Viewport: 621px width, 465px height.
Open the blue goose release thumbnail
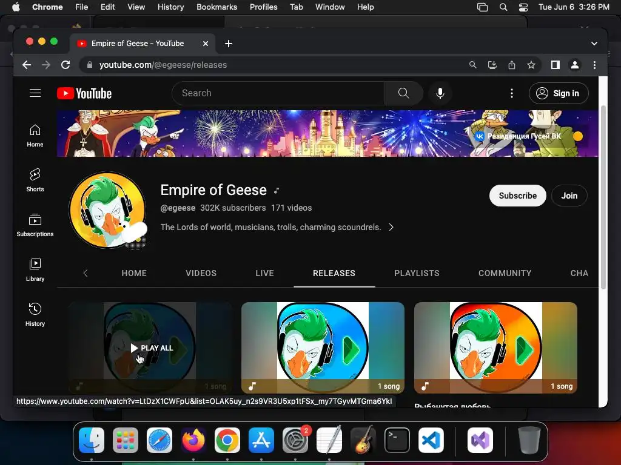[x=323, y=348]
